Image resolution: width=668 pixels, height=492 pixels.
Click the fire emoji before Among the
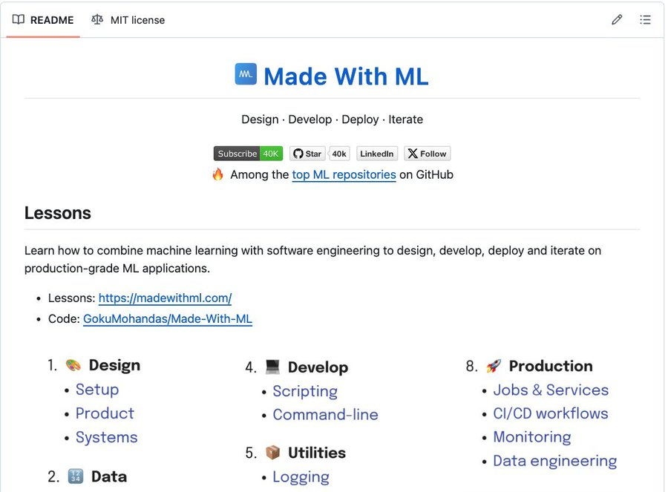click(x=217, y=174)
